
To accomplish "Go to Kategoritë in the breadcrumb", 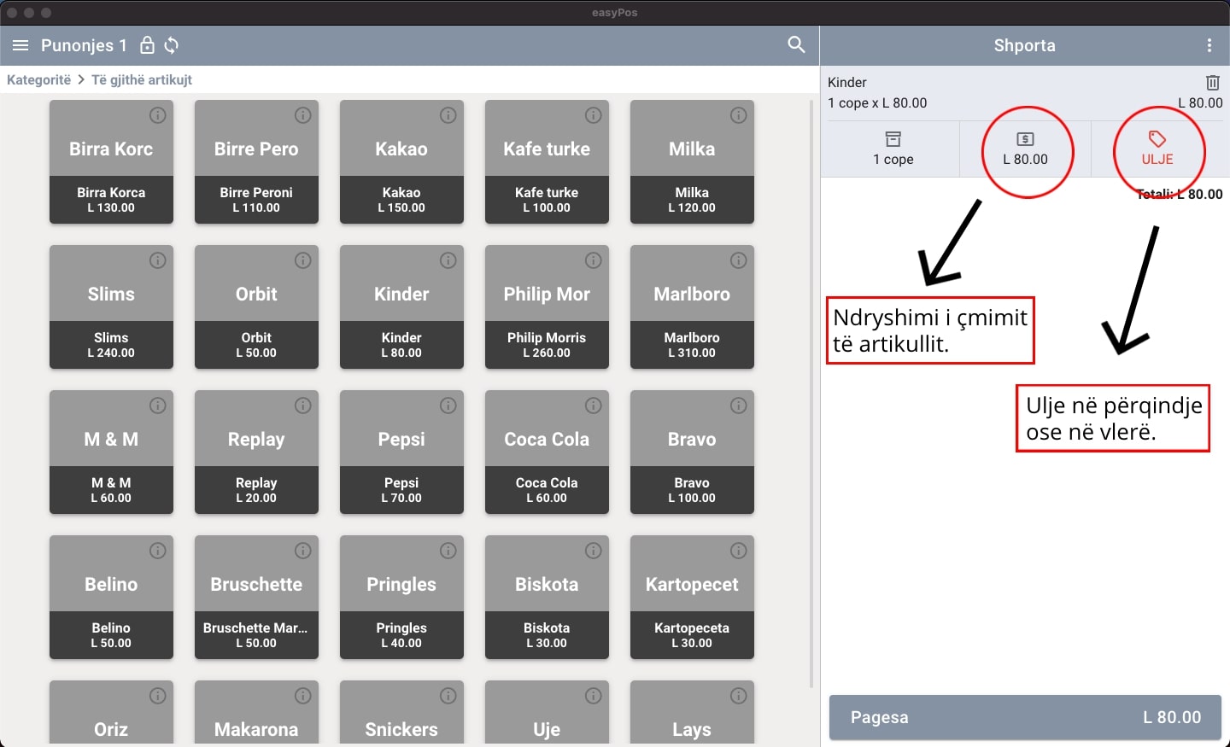I will tap(39, 79).
